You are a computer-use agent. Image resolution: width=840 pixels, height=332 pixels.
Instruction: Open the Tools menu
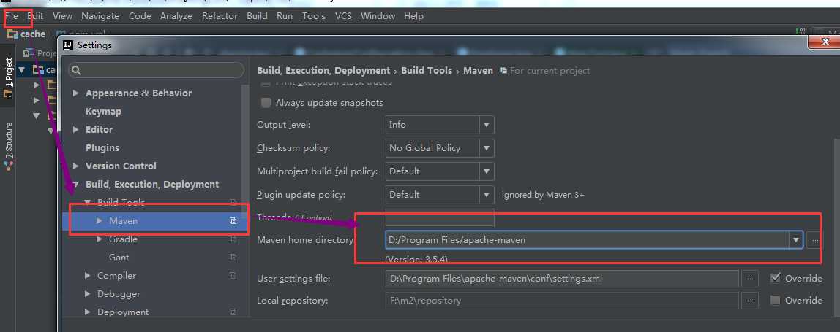pos(313,16)
